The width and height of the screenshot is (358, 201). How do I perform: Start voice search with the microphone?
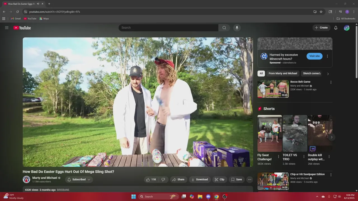point(237,28)
